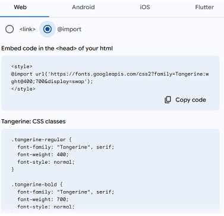
Task: Click the 'Tangerine: CSS classes' heading
Action: point(33,121)
